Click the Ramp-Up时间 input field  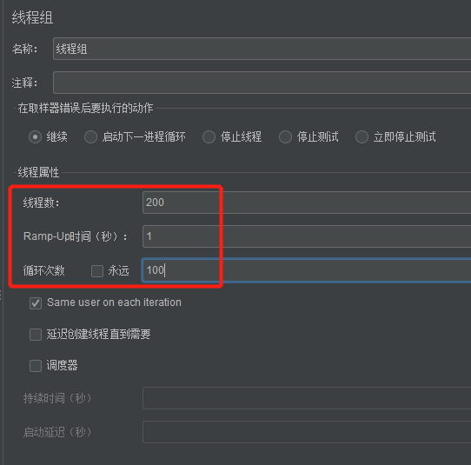307,236
